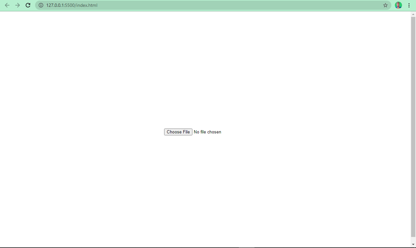This screenshot has height=248, width=416.
Task: Click the scrollbar down arrow
Action: pyautogui.click(x=413, y=244)
